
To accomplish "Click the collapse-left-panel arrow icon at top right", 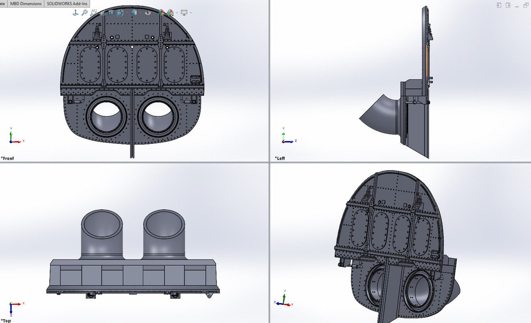I will click(x=499, y=5).
